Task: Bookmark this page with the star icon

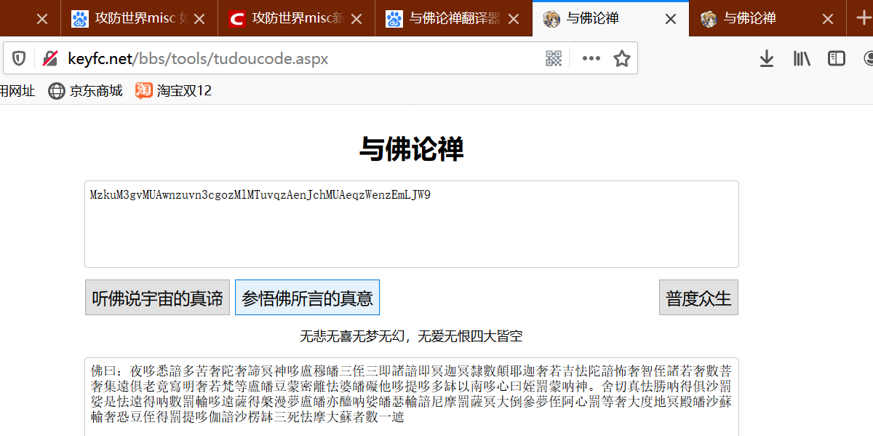Action: click(x=622, y=58)
